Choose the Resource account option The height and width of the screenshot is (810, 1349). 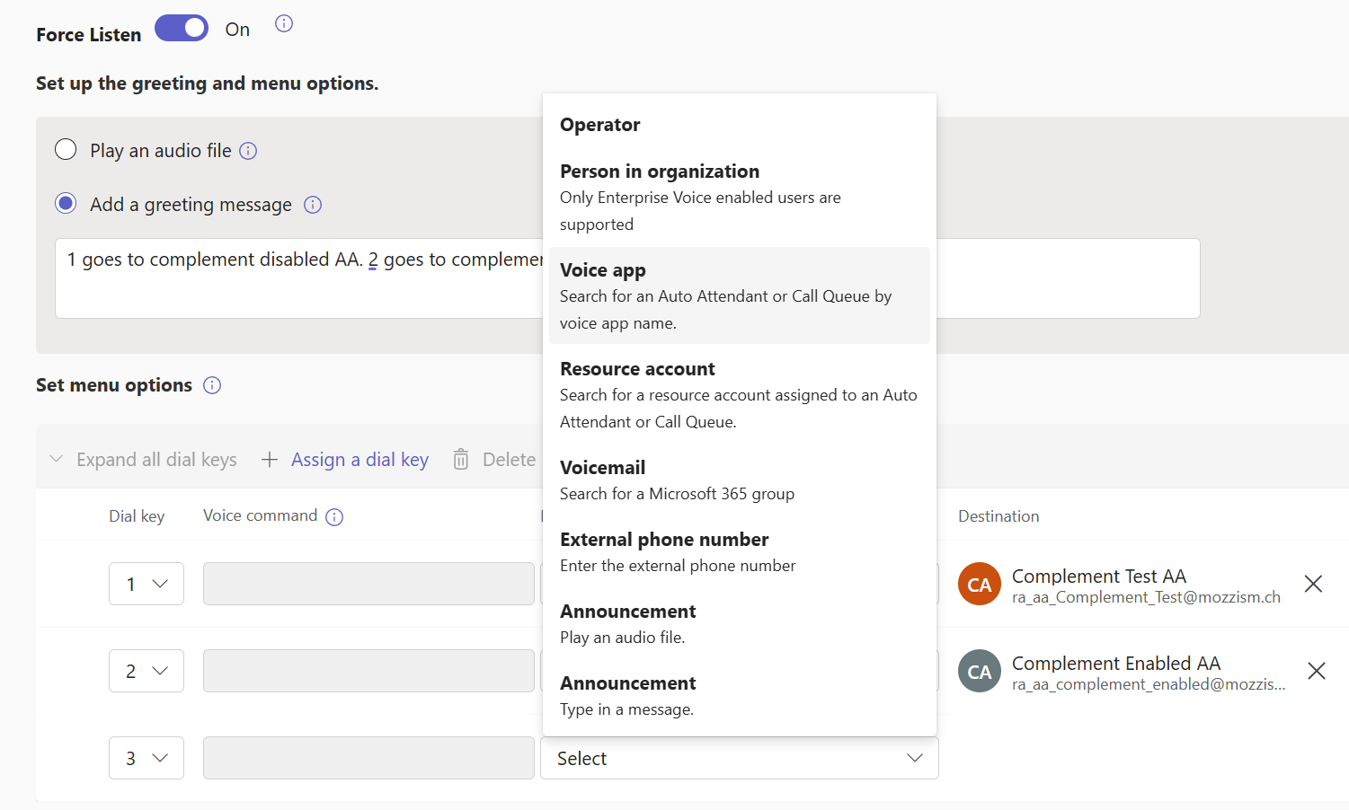[740, 394]
